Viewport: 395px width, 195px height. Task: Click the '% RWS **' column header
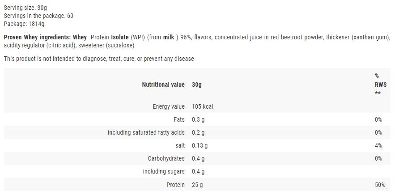[x=378, y=84]
